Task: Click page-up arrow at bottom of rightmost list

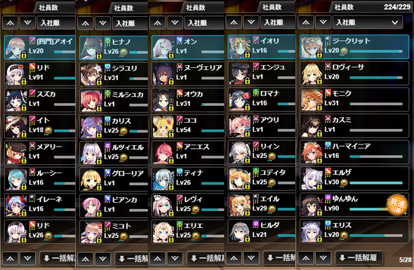Action: [306, 258]
